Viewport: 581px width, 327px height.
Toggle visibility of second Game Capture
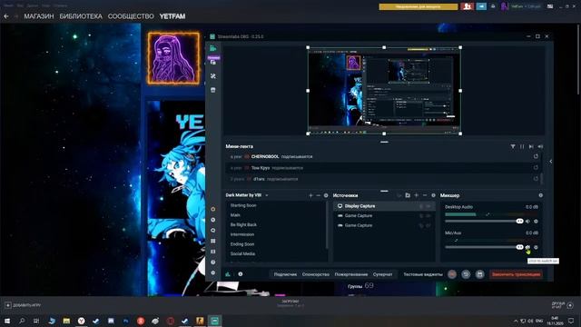click(x=428, y=225)
